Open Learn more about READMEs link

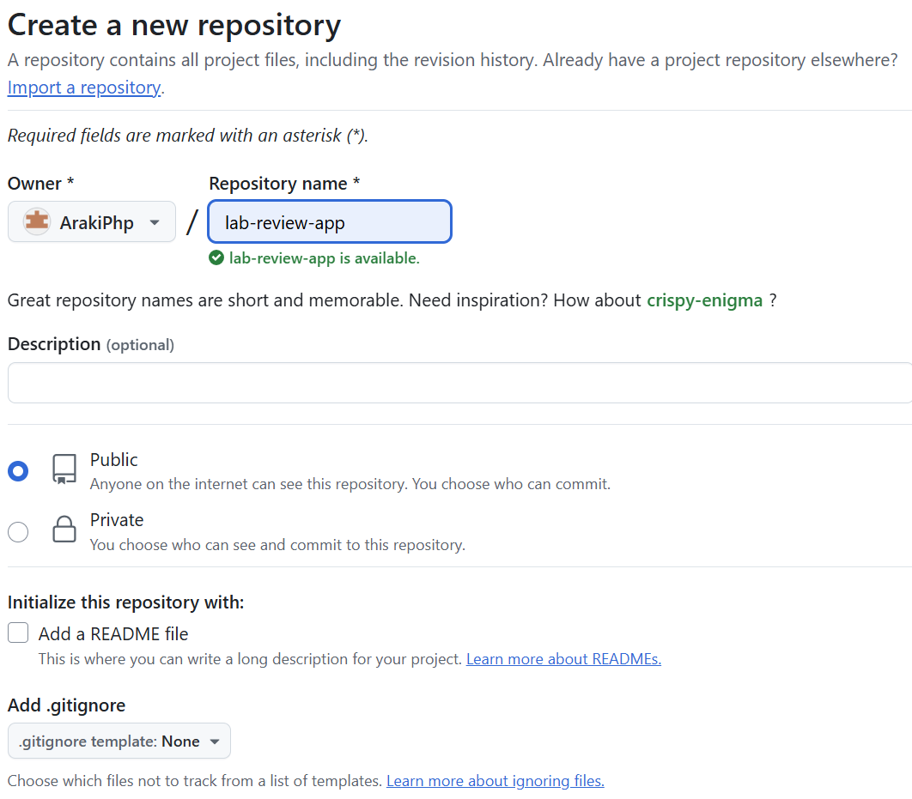pos(563,659)
